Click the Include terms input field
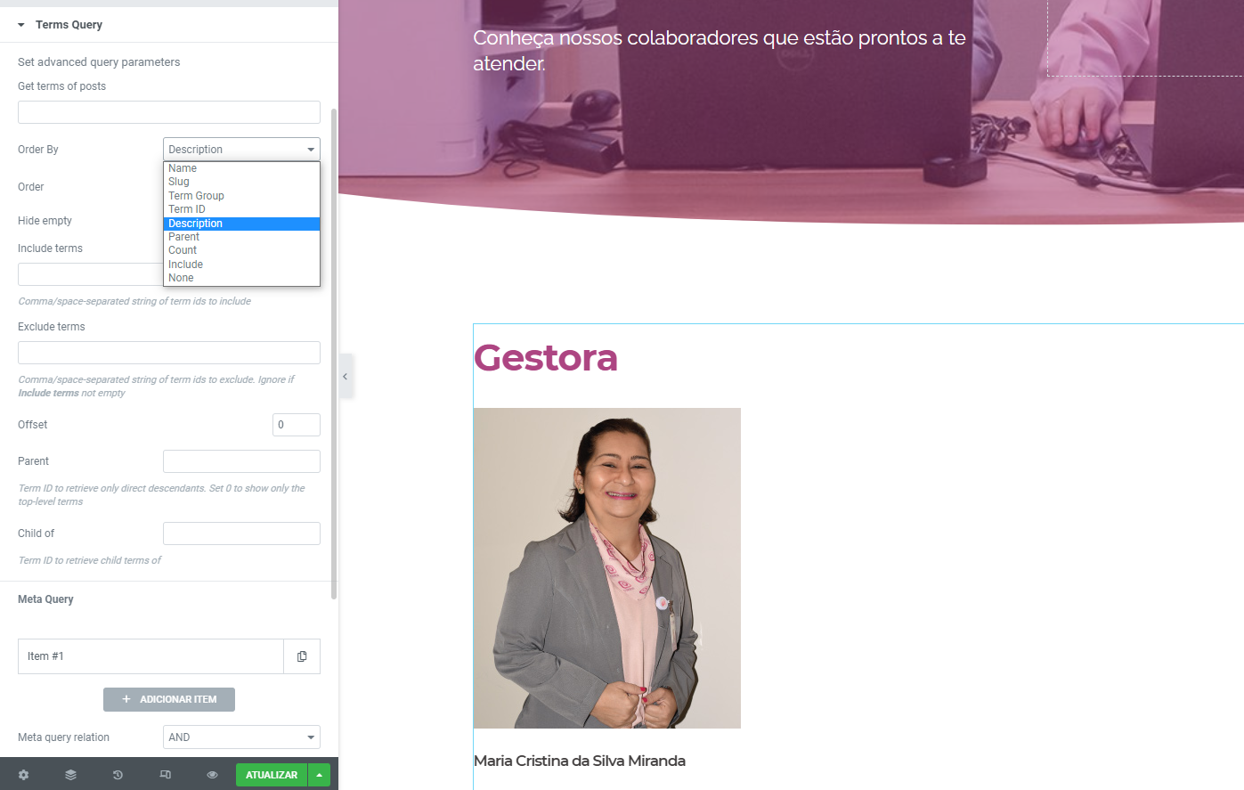This screenshot has width=1244, height=790. click(90, 274)
